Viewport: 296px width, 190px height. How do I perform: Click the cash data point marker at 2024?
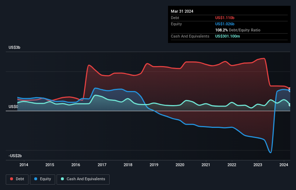(x=290, y=105)
